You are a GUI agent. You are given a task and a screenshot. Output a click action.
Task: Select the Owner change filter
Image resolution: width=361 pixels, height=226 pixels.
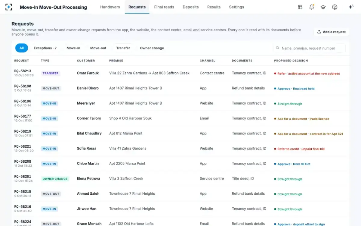[152, 48]
